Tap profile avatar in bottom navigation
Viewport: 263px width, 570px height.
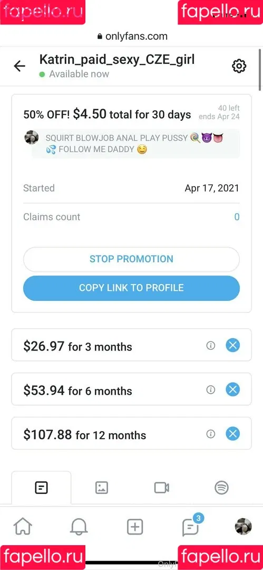click(243, 526)
